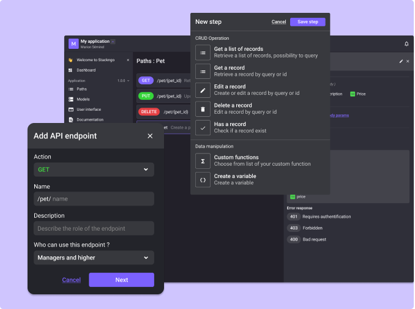
Task: Click the Cancel link in Add API endpoint
Action: click(x=71, y=280)
